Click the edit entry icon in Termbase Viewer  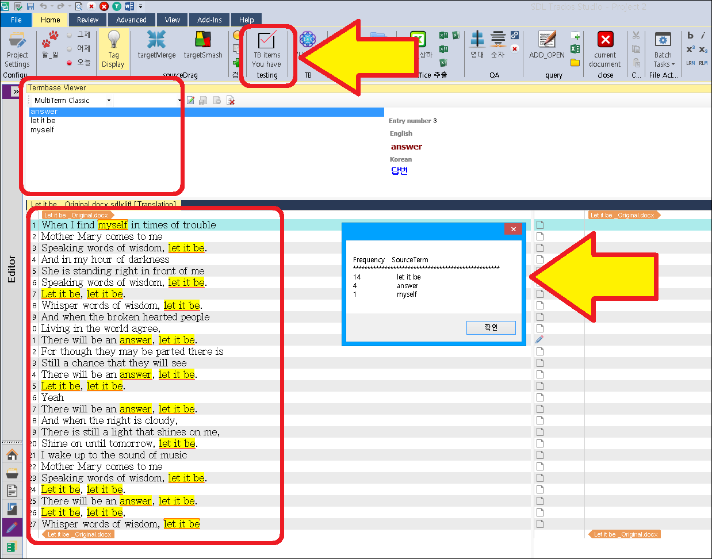pos(190,101)
